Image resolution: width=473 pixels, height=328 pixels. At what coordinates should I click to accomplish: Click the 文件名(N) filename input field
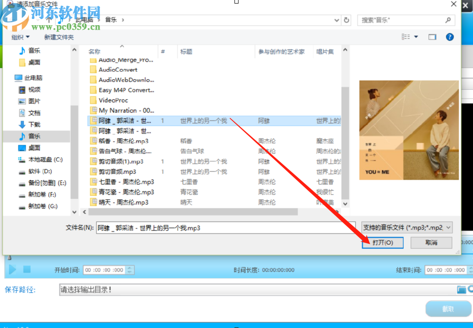point(226,228)
